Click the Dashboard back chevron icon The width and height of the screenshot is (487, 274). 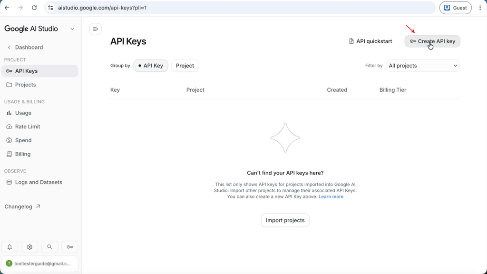[x=9, y=47]
